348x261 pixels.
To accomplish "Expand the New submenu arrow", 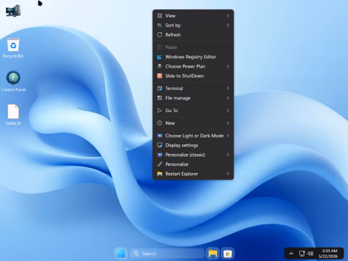I will pyautogui.click(x=228, y=123).
